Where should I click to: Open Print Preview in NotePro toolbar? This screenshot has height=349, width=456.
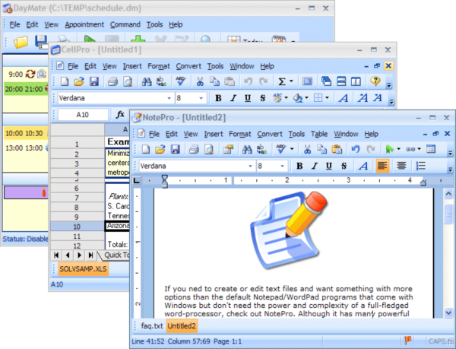click(209, 150)
